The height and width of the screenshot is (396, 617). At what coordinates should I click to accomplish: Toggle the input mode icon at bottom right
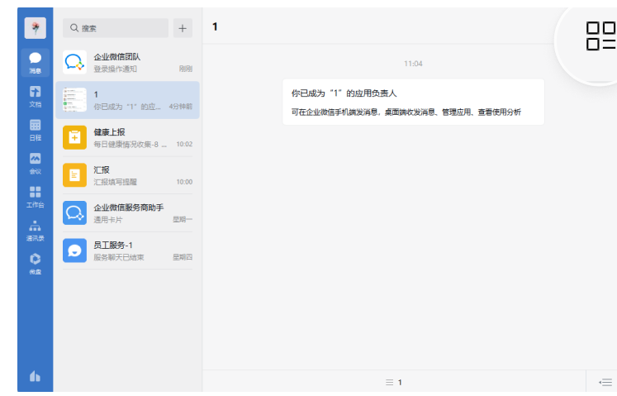pyautogui.click(x=605, y=382)
